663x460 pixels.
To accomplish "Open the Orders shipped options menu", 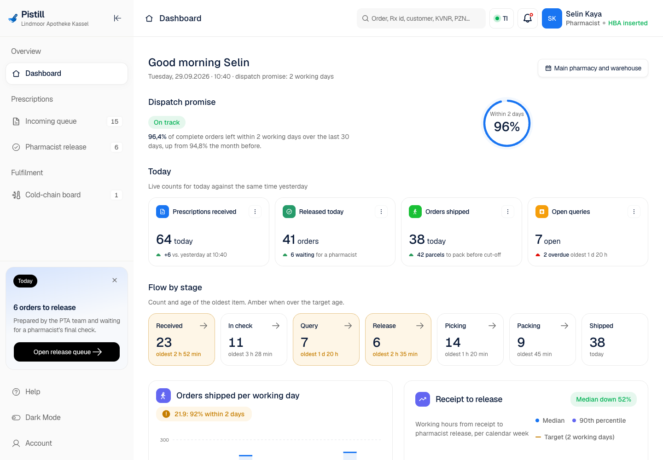I will coord(508,212).
